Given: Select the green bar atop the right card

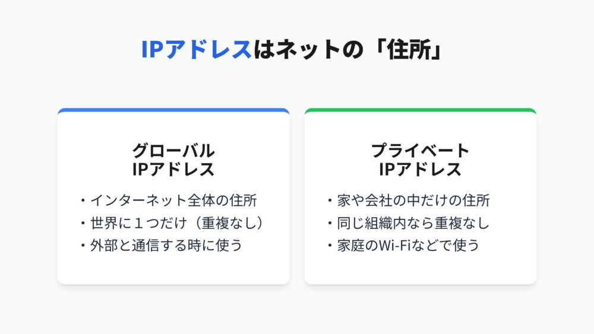Looking at the screenshot, I should [421, 110].
